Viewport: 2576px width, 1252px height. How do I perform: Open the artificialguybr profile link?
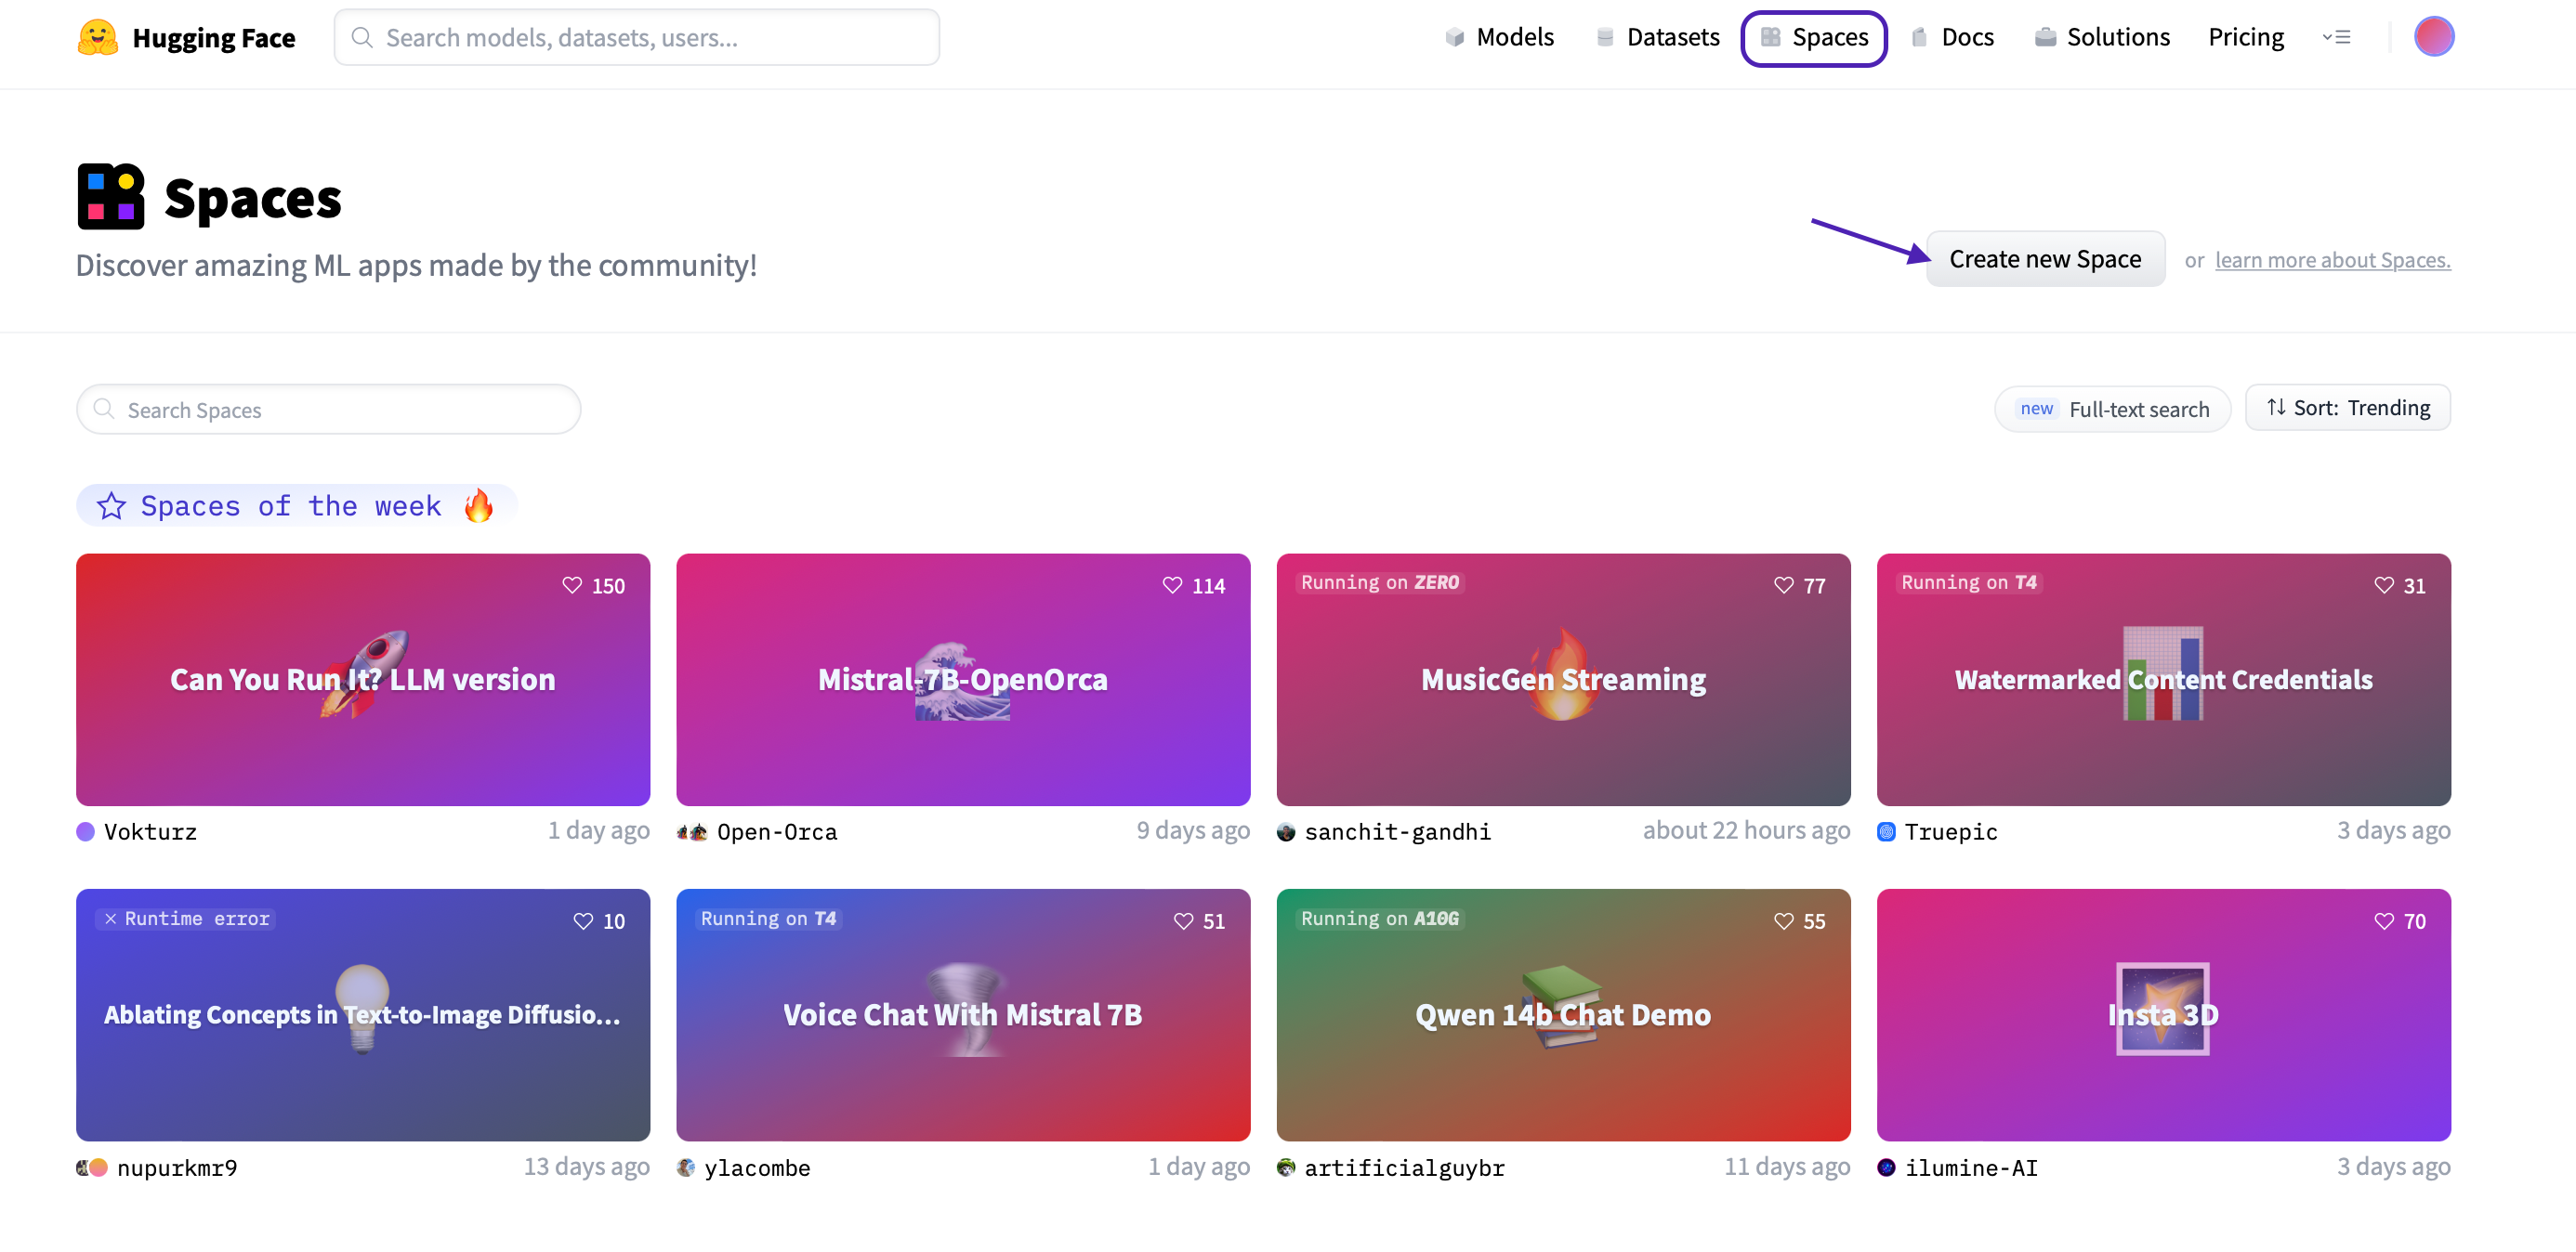pos(1404,1167)
